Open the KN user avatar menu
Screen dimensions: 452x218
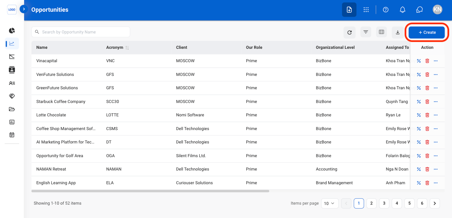(x=437, y=10)
